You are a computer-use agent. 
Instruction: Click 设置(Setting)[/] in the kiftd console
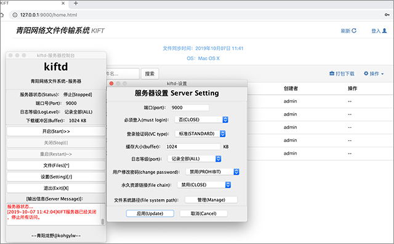[56, 177]
